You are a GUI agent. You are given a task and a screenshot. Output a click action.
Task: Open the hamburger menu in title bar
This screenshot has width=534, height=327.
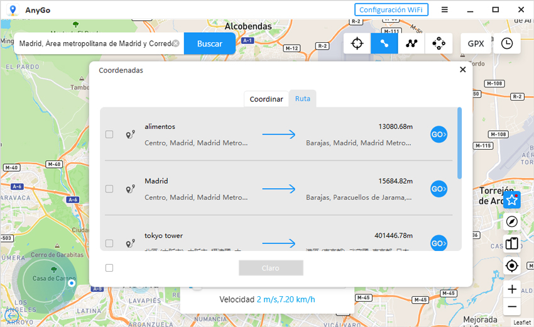click(445, 9)
